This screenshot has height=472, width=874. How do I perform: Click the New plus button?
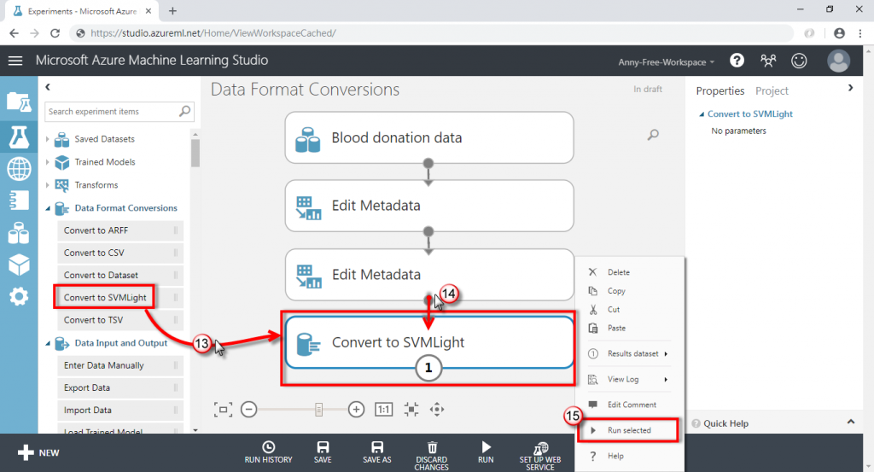(38, 452)
